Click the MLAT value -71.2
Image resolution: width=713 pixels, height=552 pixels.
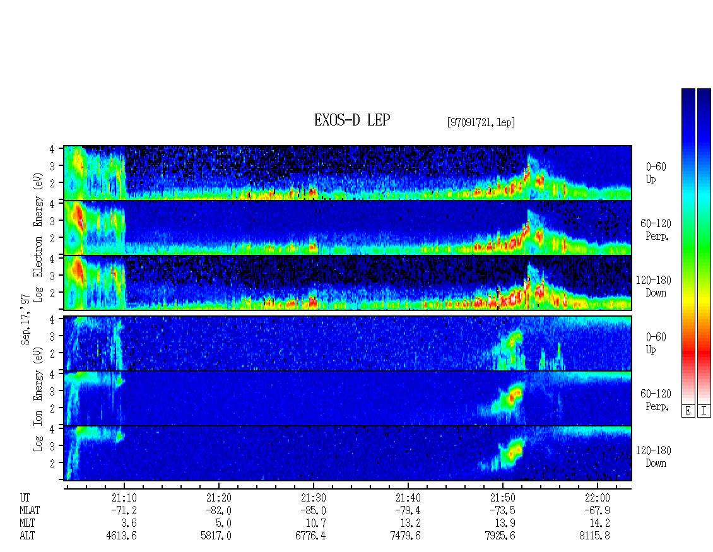(x=124, y=510)
